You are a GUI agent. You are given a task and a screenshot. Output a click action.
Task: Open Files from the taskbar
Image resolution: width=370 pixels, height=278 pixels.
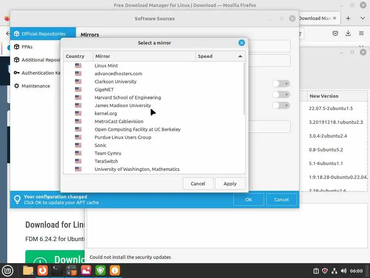coord(28,270)
